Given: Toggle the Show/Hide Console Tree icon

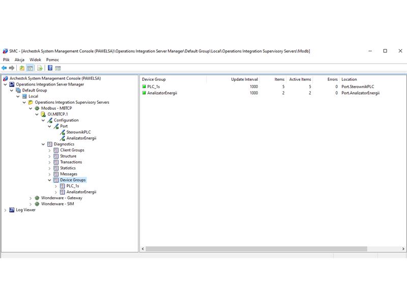Looking at the screenshot, I should tap(30, 68).
